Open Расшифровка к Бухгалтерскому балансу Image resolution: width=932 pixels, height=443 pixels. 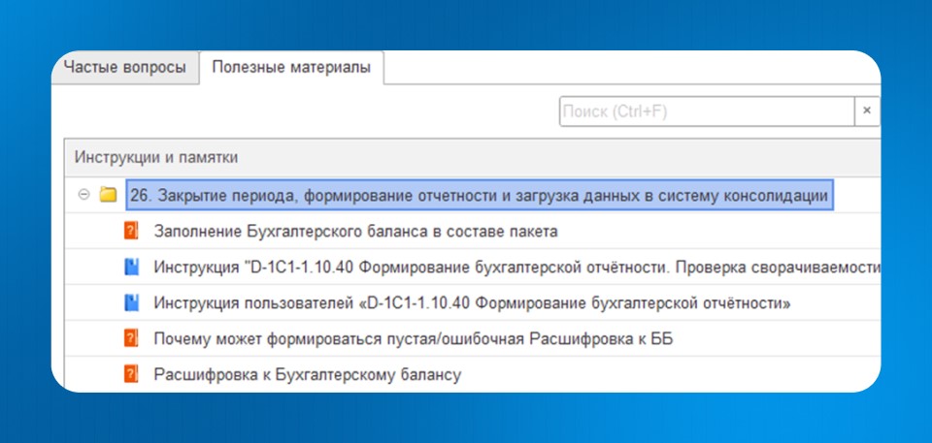tap(308, 375)
